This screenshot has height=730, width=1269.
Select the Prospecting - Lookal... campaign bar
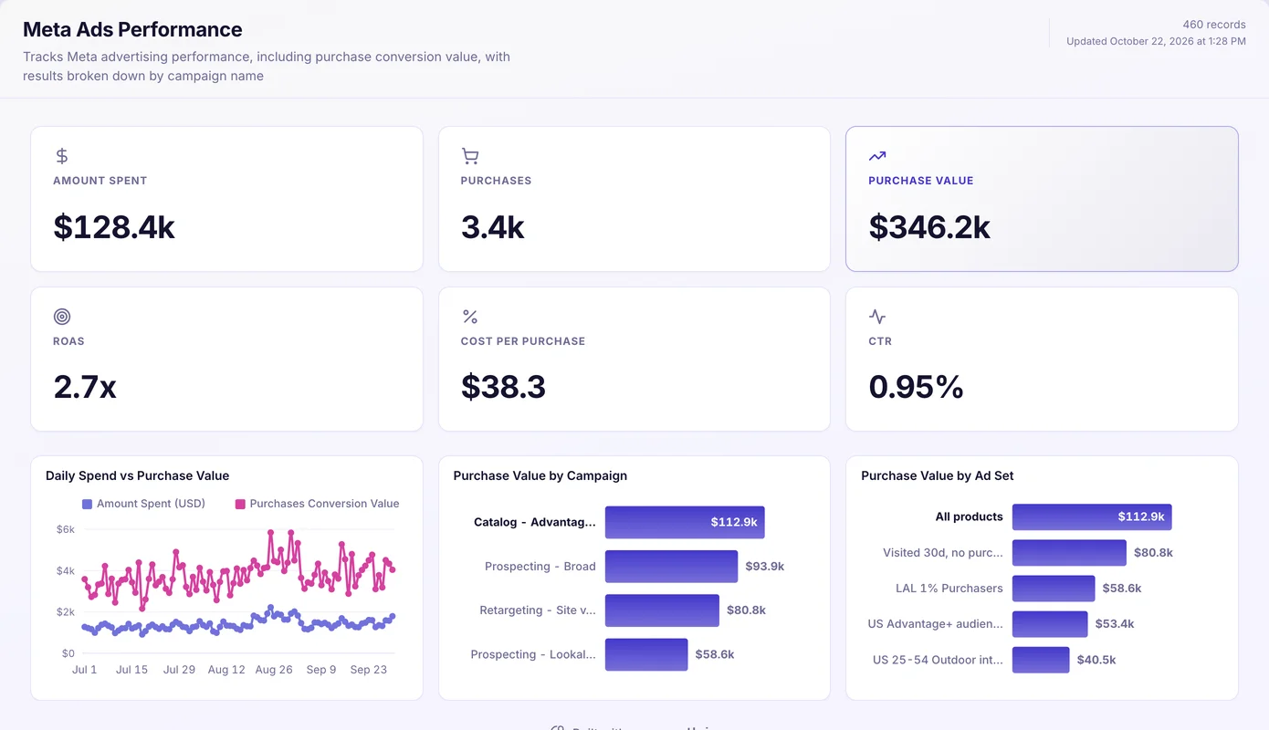pyautogui.click(x=646, y=654)
